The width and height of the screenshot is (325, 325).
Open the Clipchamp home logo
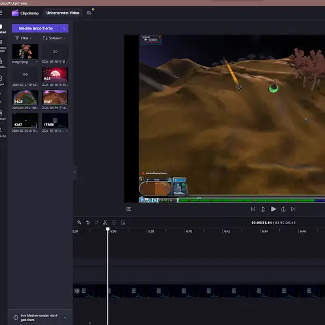tap(26, 13)
